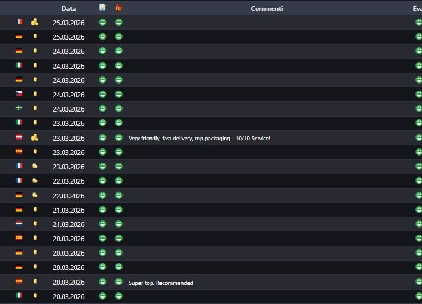The height and width of the screenshot is (304, 422).
Task: Click the Commenti column header
Action: click(267, 8)
